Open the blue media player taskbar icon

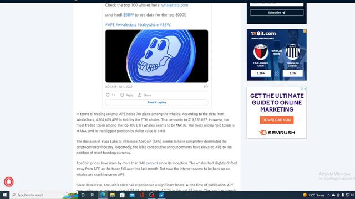161,195
